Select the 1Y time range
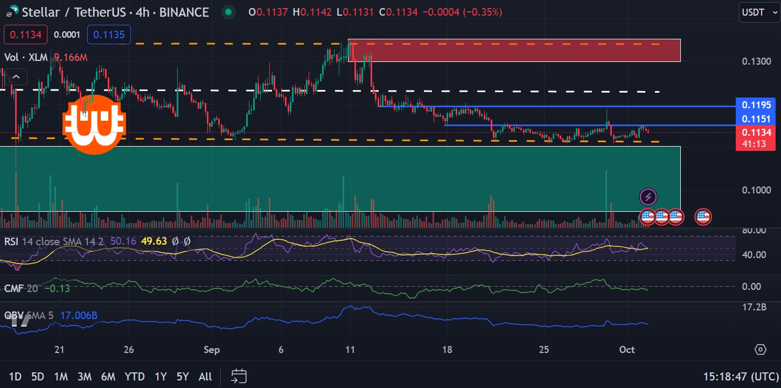 [x=161, y=377]
